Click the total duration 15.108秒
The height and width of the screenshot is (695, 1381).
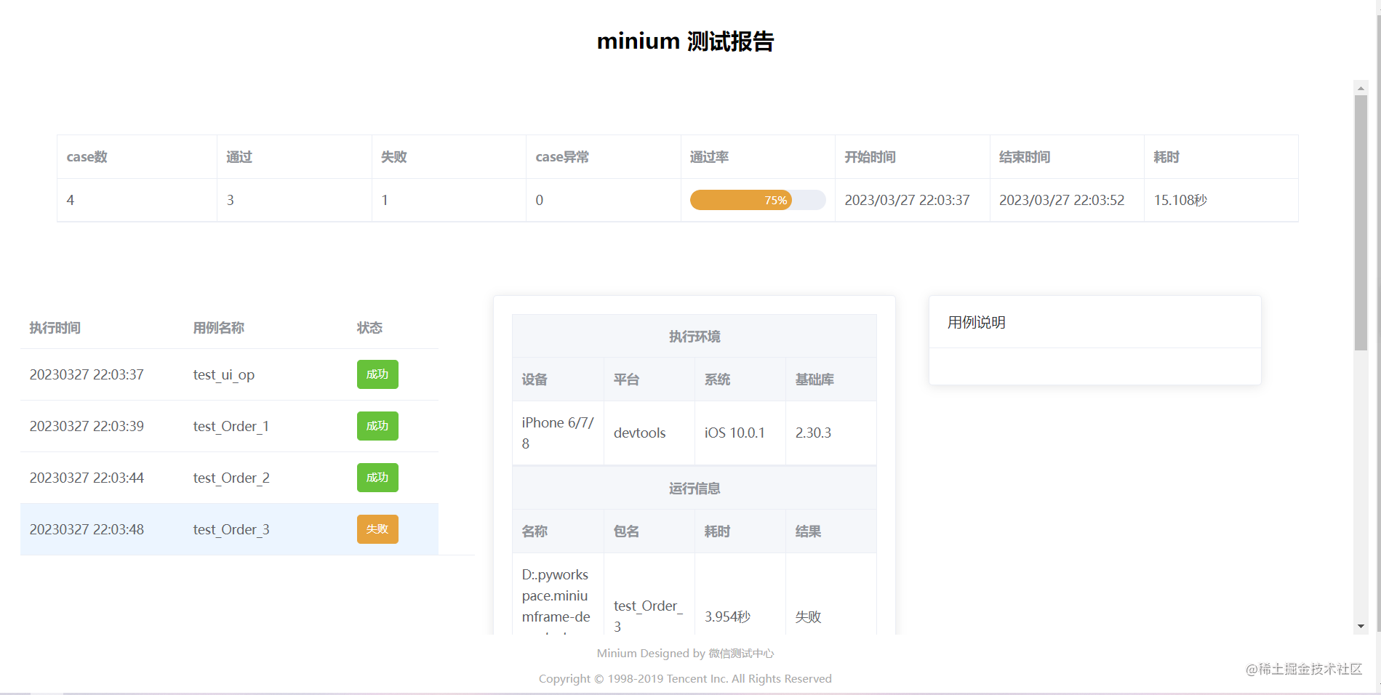1180,200
